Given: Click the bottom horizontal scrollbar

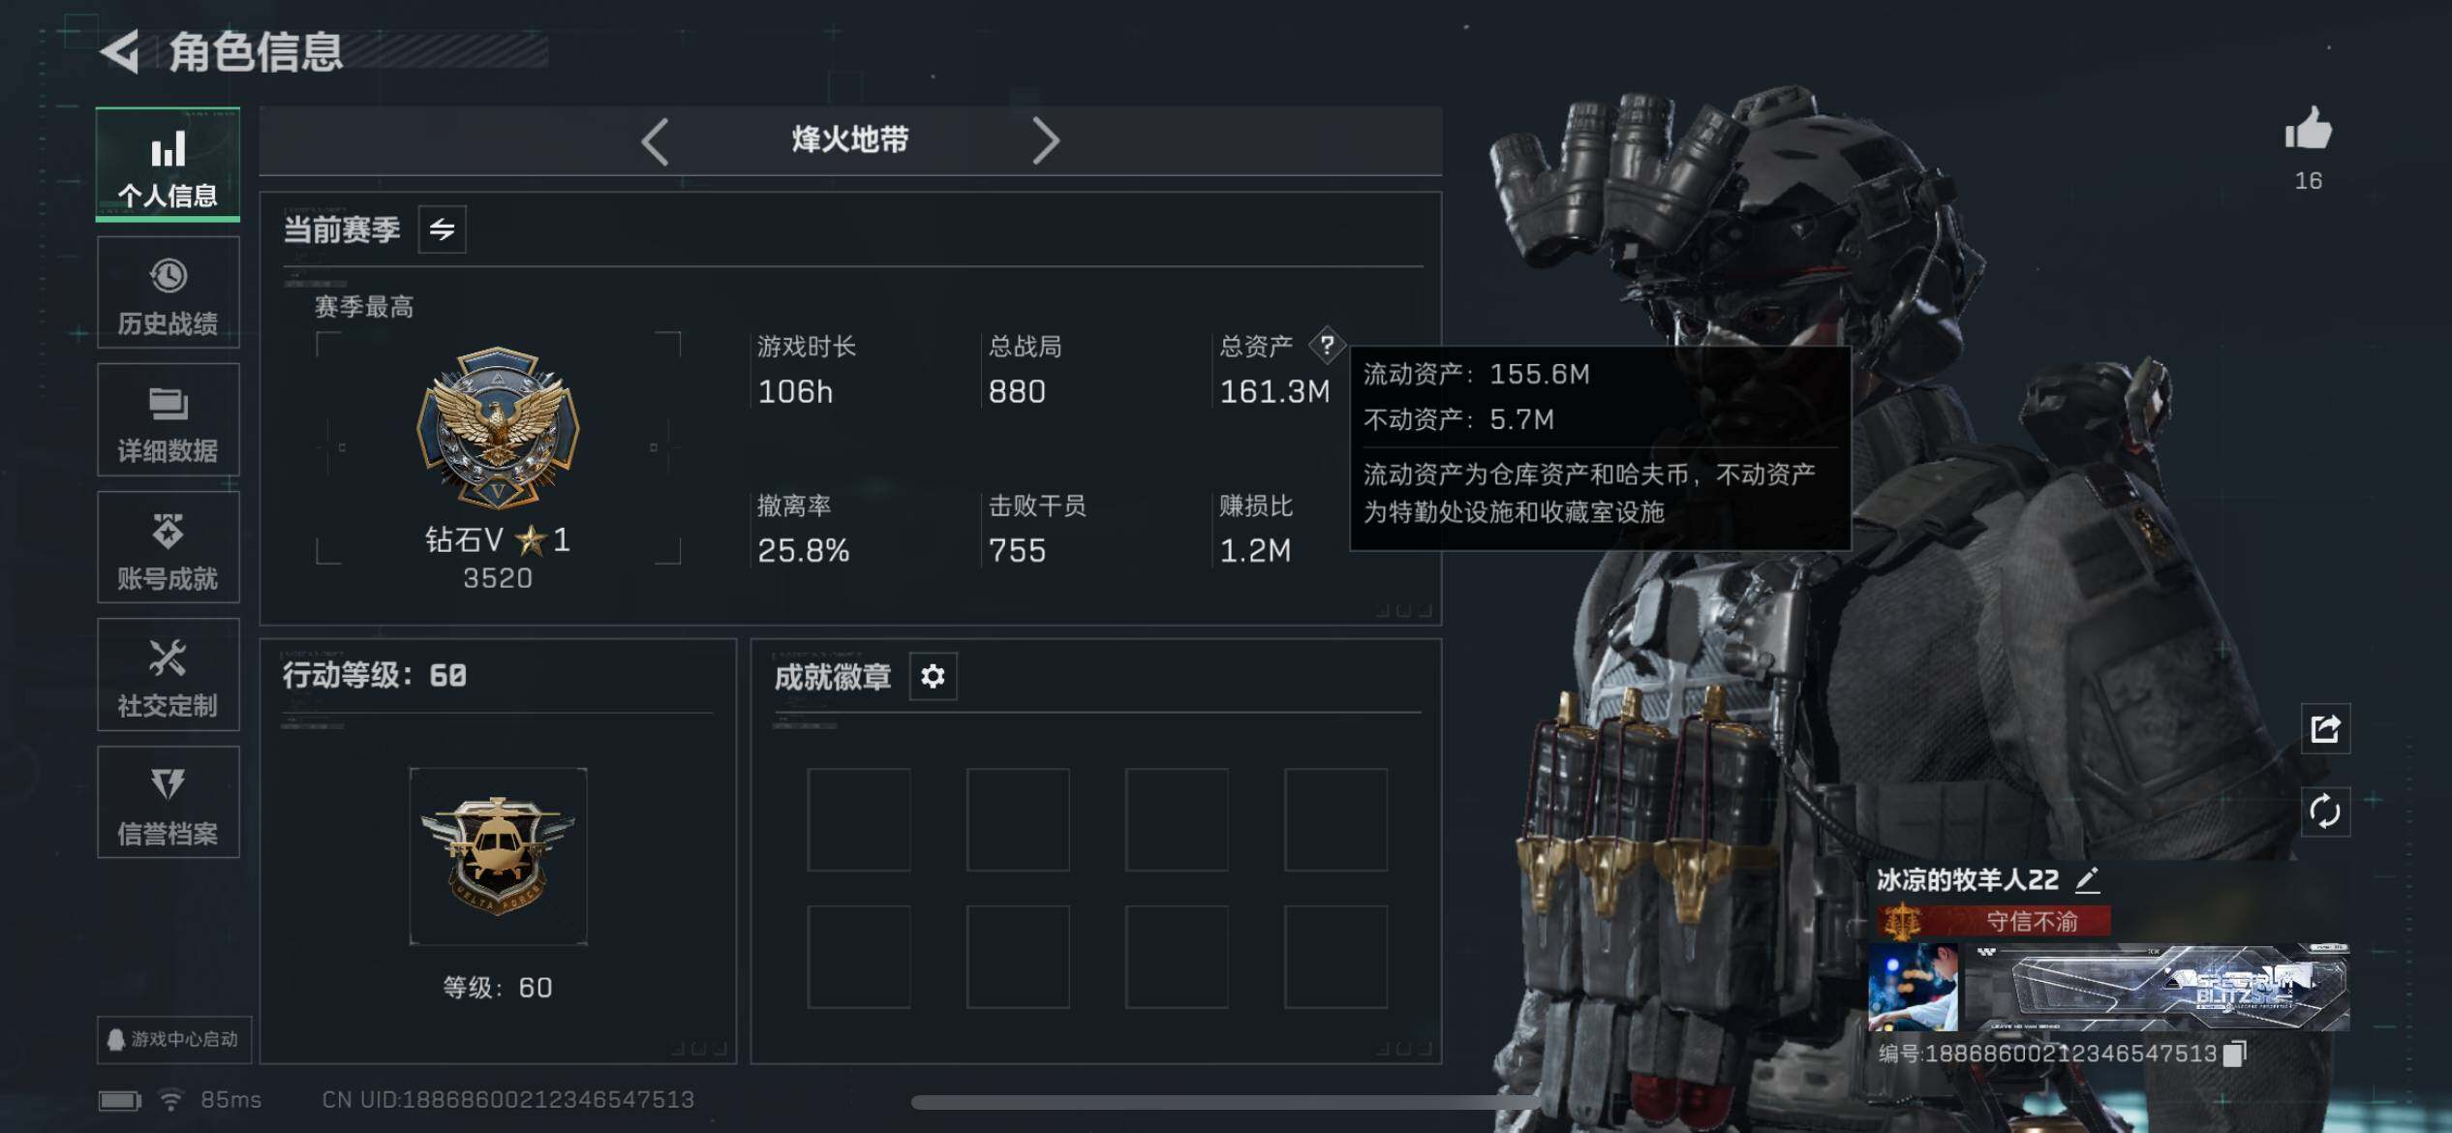Looking at the screenshot, I should [x=1225, y=1102].
